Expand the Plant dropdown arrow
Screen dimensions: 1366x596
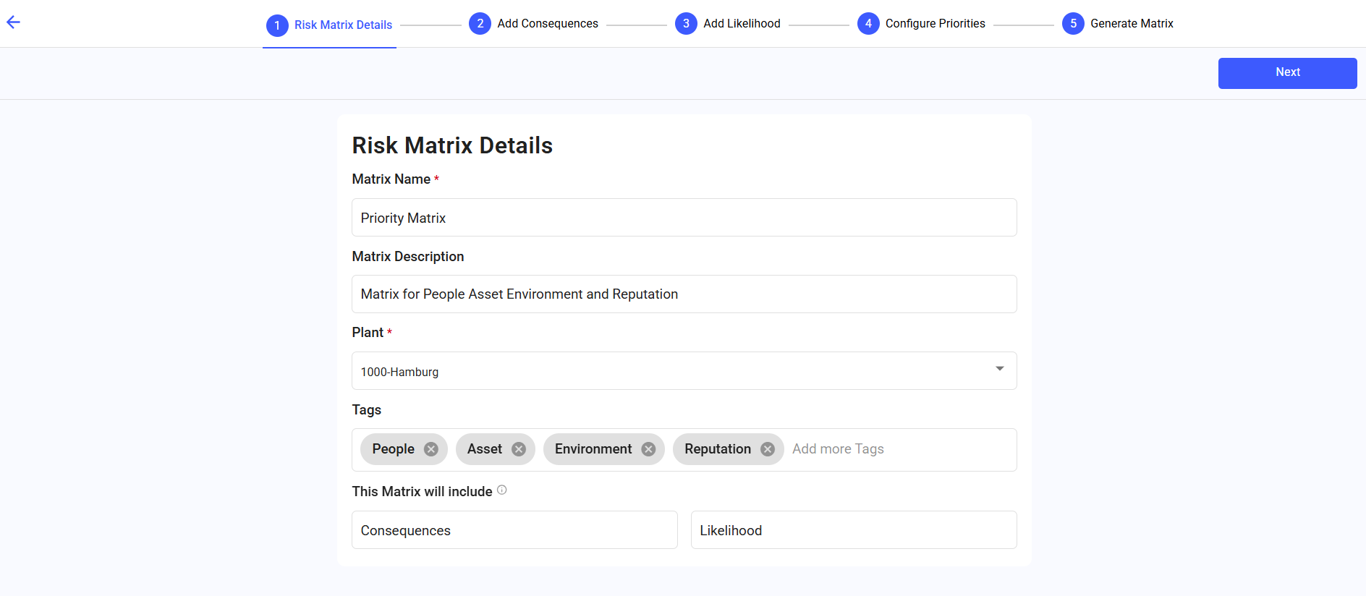click(x=999, y=369)
